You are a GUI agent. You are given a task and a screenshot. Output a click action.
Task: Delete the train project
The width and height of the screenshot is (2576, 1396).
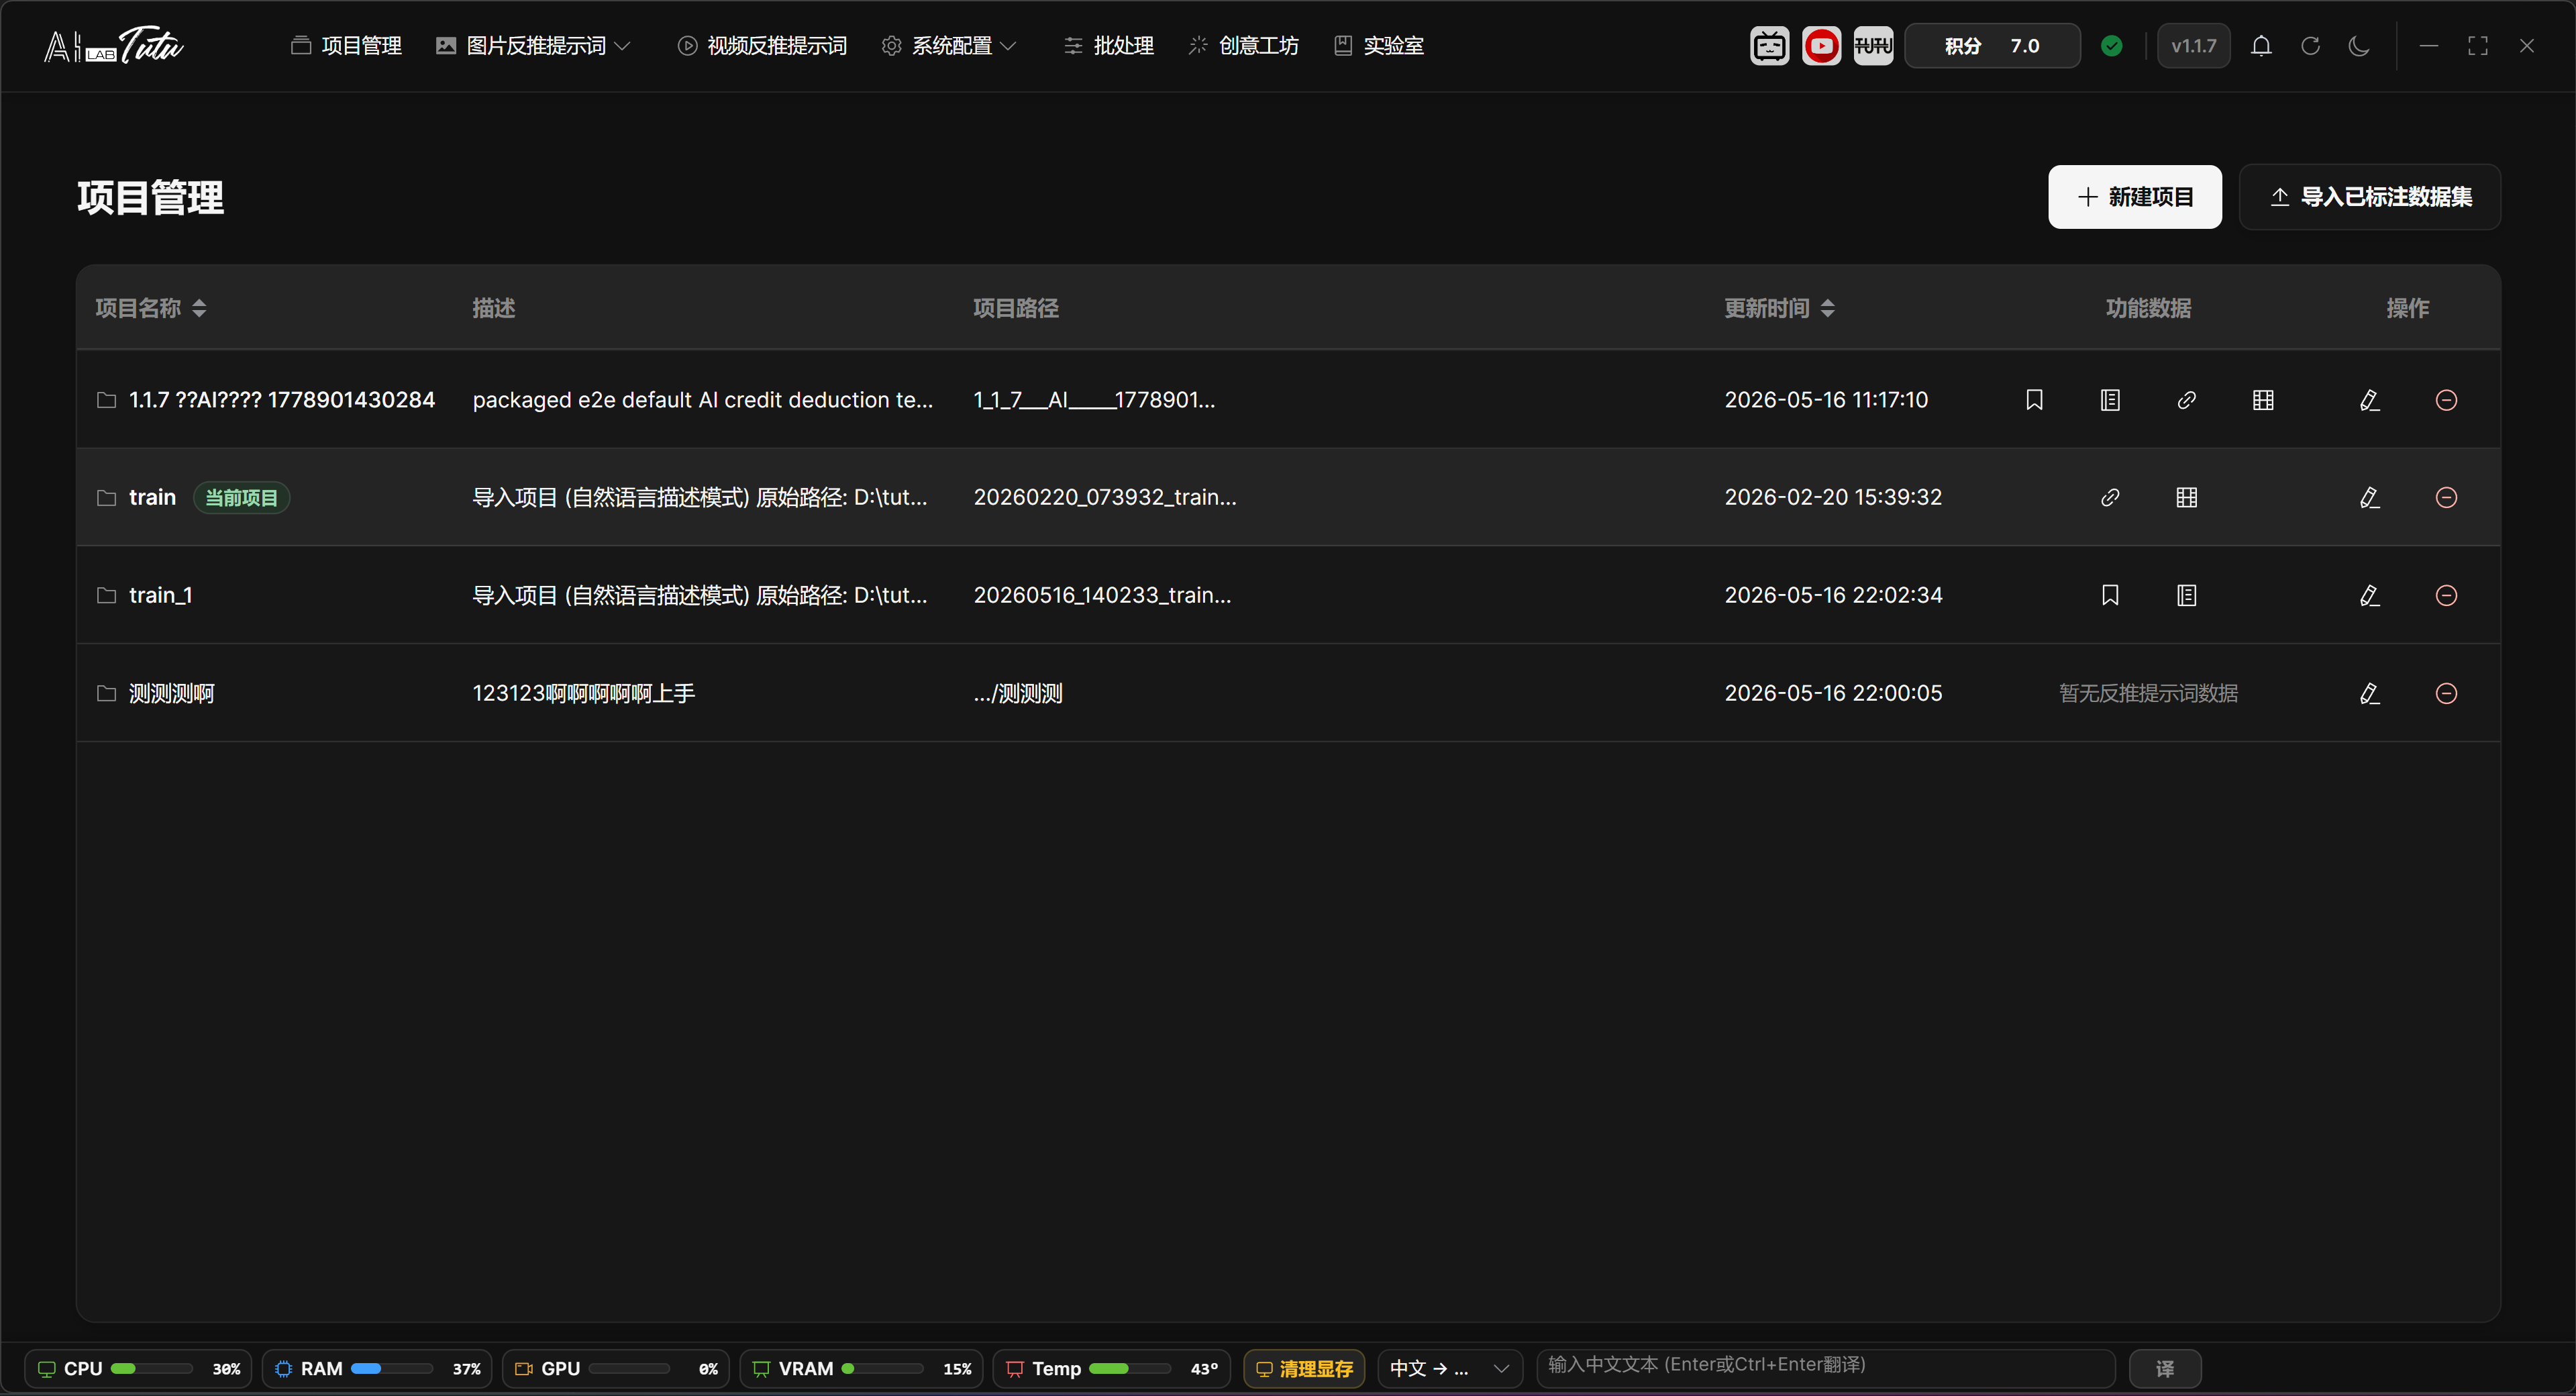(2446, 497)
